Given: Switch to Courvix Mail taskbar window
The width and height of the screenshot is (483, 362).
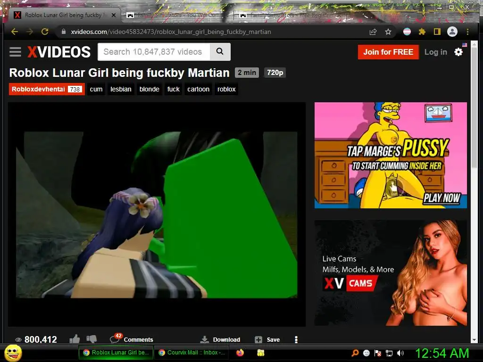Looking at the screenshot, I should tap(192, 353).
